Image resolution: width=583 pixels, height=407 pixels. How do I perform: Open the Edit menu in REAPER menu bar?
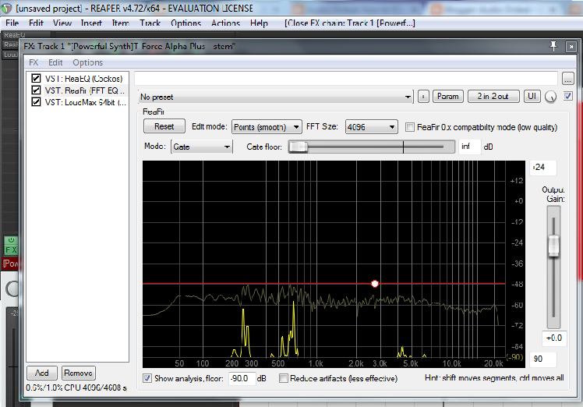pos(36,23)
